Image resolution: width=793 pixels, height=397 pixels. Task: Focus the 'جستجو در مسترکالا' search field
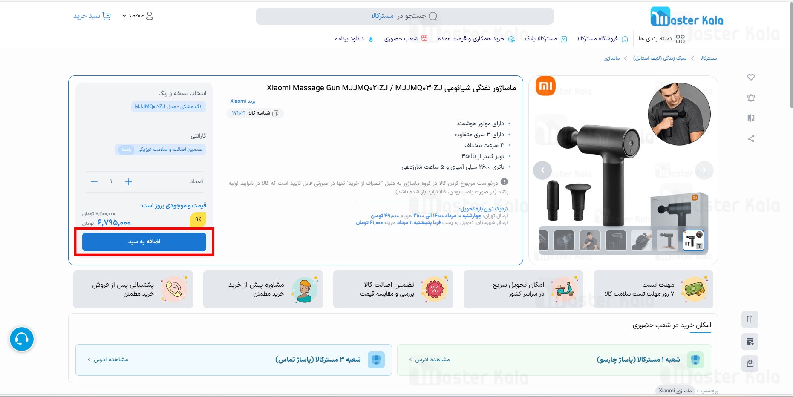[404, 16]
